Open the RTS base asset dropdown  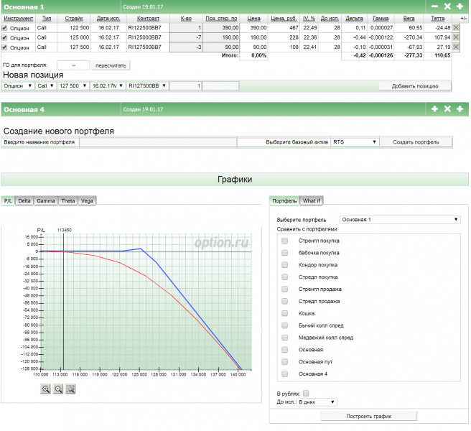pos(355,142)
